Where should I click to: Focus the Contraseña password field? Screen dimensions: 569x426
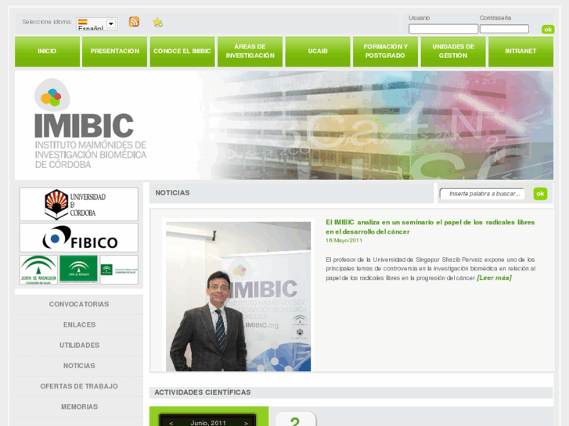(x=504, y=29)
